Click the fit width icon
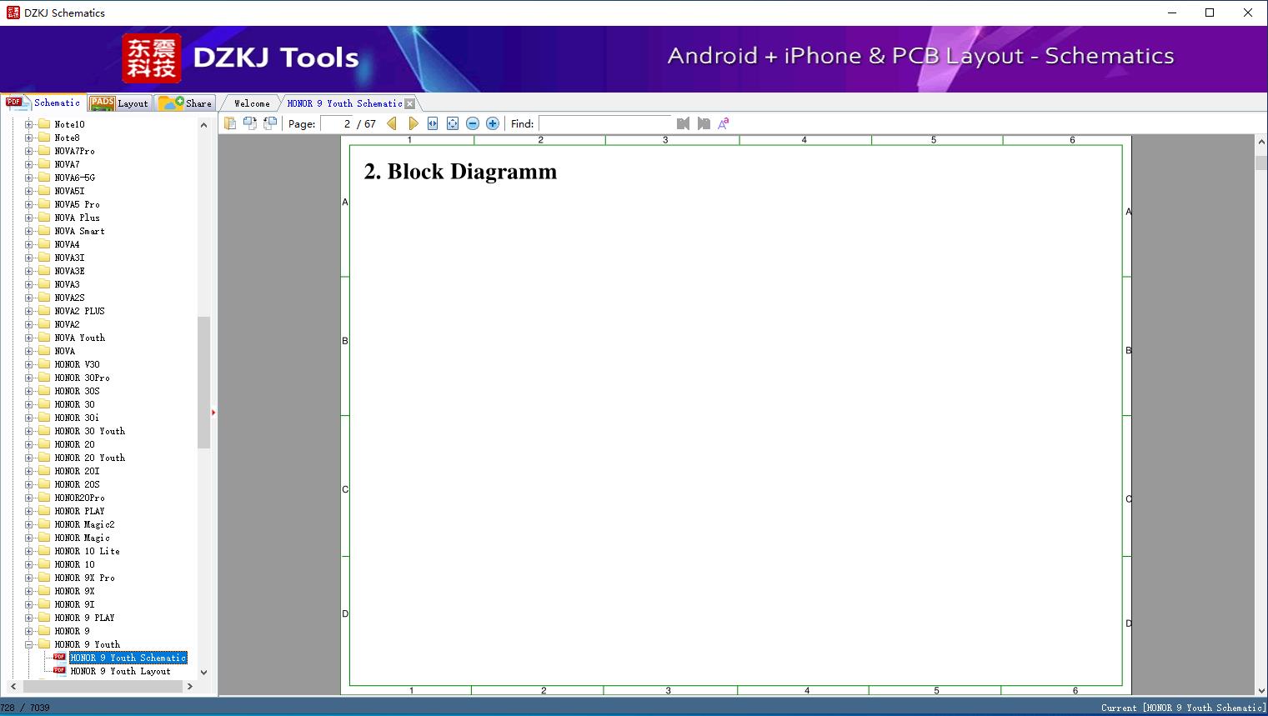1268x716 pixels. click(x=433, y=123)
